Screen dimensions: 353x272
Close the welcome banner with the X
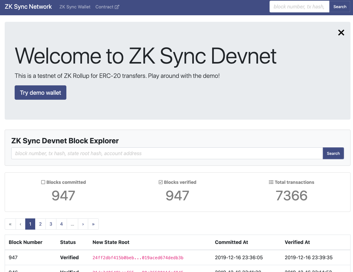pos(341,33)
